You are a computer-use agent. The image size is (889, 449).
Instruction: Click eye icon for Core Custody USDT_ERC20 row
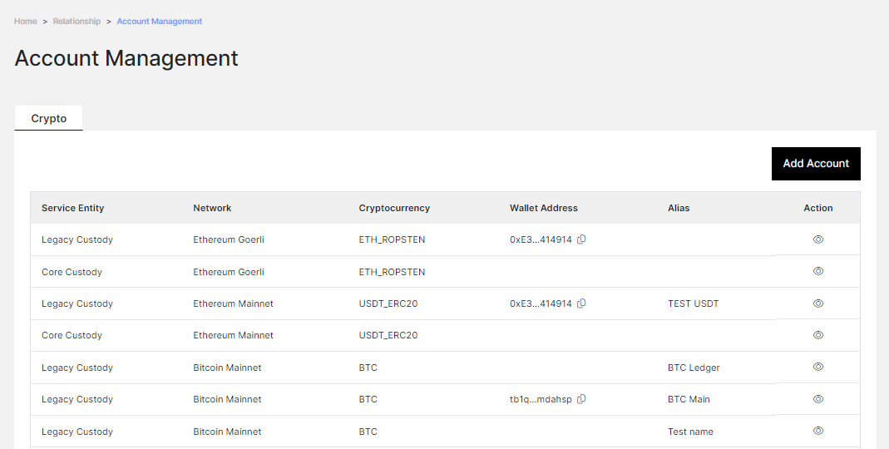(x=817, y=335)
